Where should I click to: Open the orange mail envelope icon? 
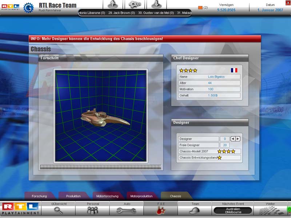[x=200, y=8]
